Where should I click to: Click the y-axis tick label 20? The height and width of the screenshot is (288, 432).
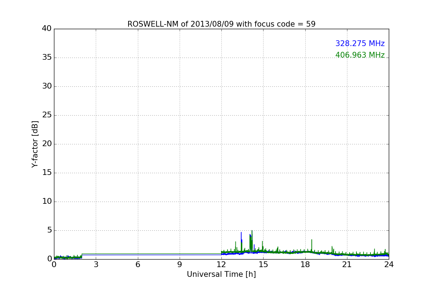click(x=47, y=144)
